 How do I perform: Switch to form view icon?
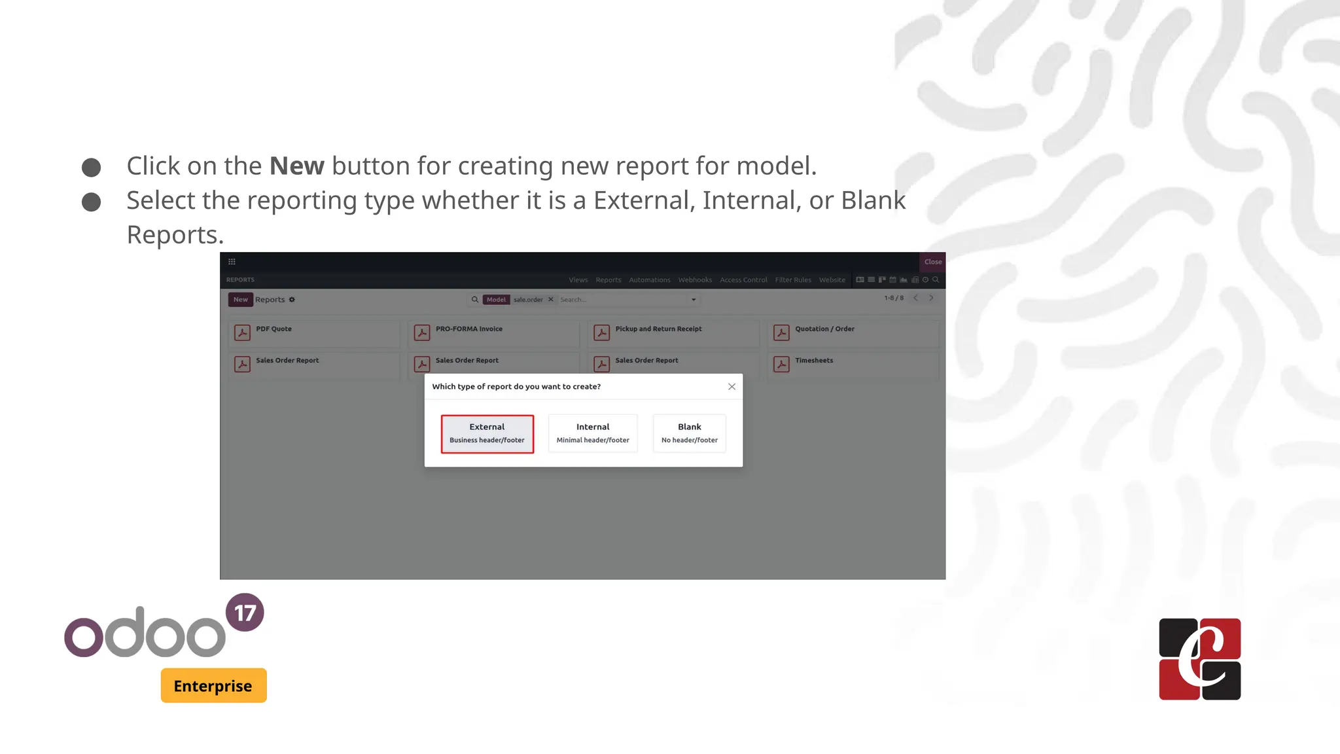click(860, 279)
